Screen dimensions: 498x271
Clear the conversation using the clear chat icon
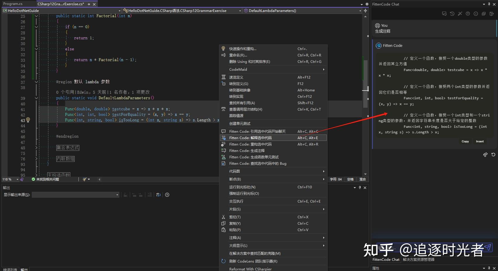click(x=484, y=14)
